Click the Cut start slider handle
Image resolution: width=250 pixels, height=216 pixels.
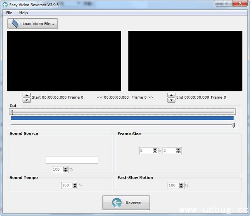click(x=12, y=112)
